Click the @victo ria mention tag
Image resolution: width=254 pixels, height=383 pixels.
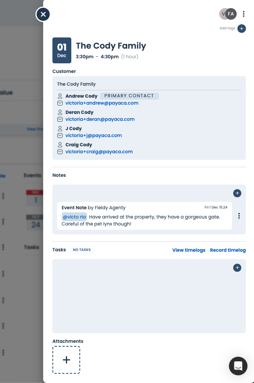74,217
